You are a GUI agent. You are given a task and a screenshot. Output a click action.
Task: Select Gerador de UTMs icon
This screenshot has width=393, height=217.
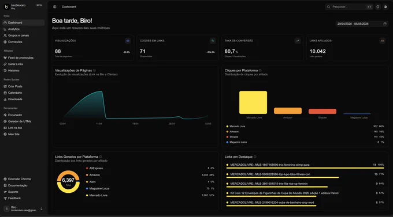point(5,121)
